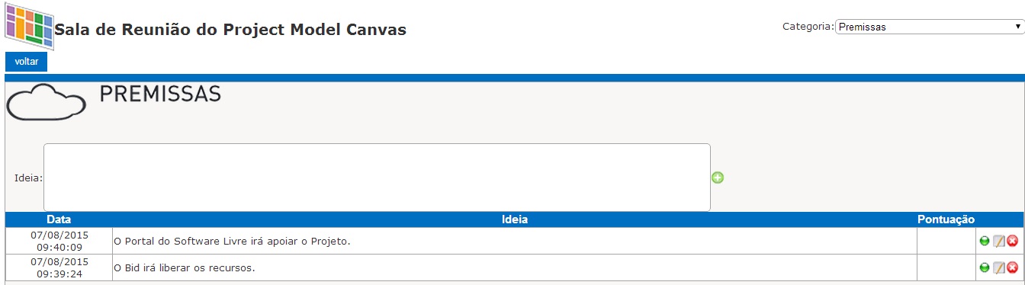
Task: Remove the Bid irá liberar idea
Action: [1013, 267]
